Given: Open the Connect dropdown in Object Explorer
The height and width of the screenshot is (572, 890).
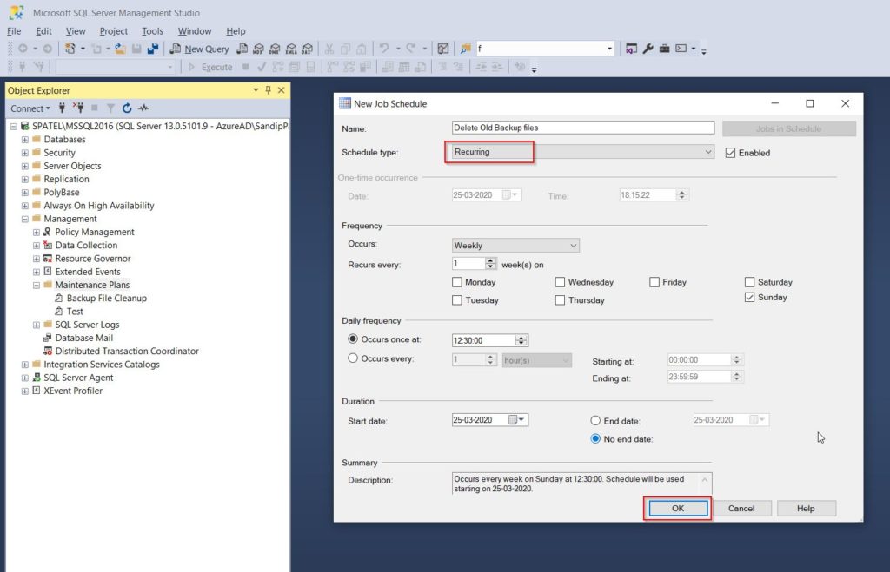Looking at the screenshot, I should 30,108.
